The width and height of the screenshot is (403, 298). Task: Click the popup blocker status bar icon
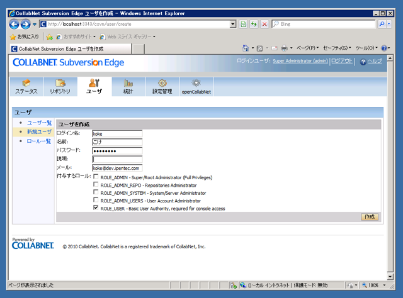(x=234, y=285)
